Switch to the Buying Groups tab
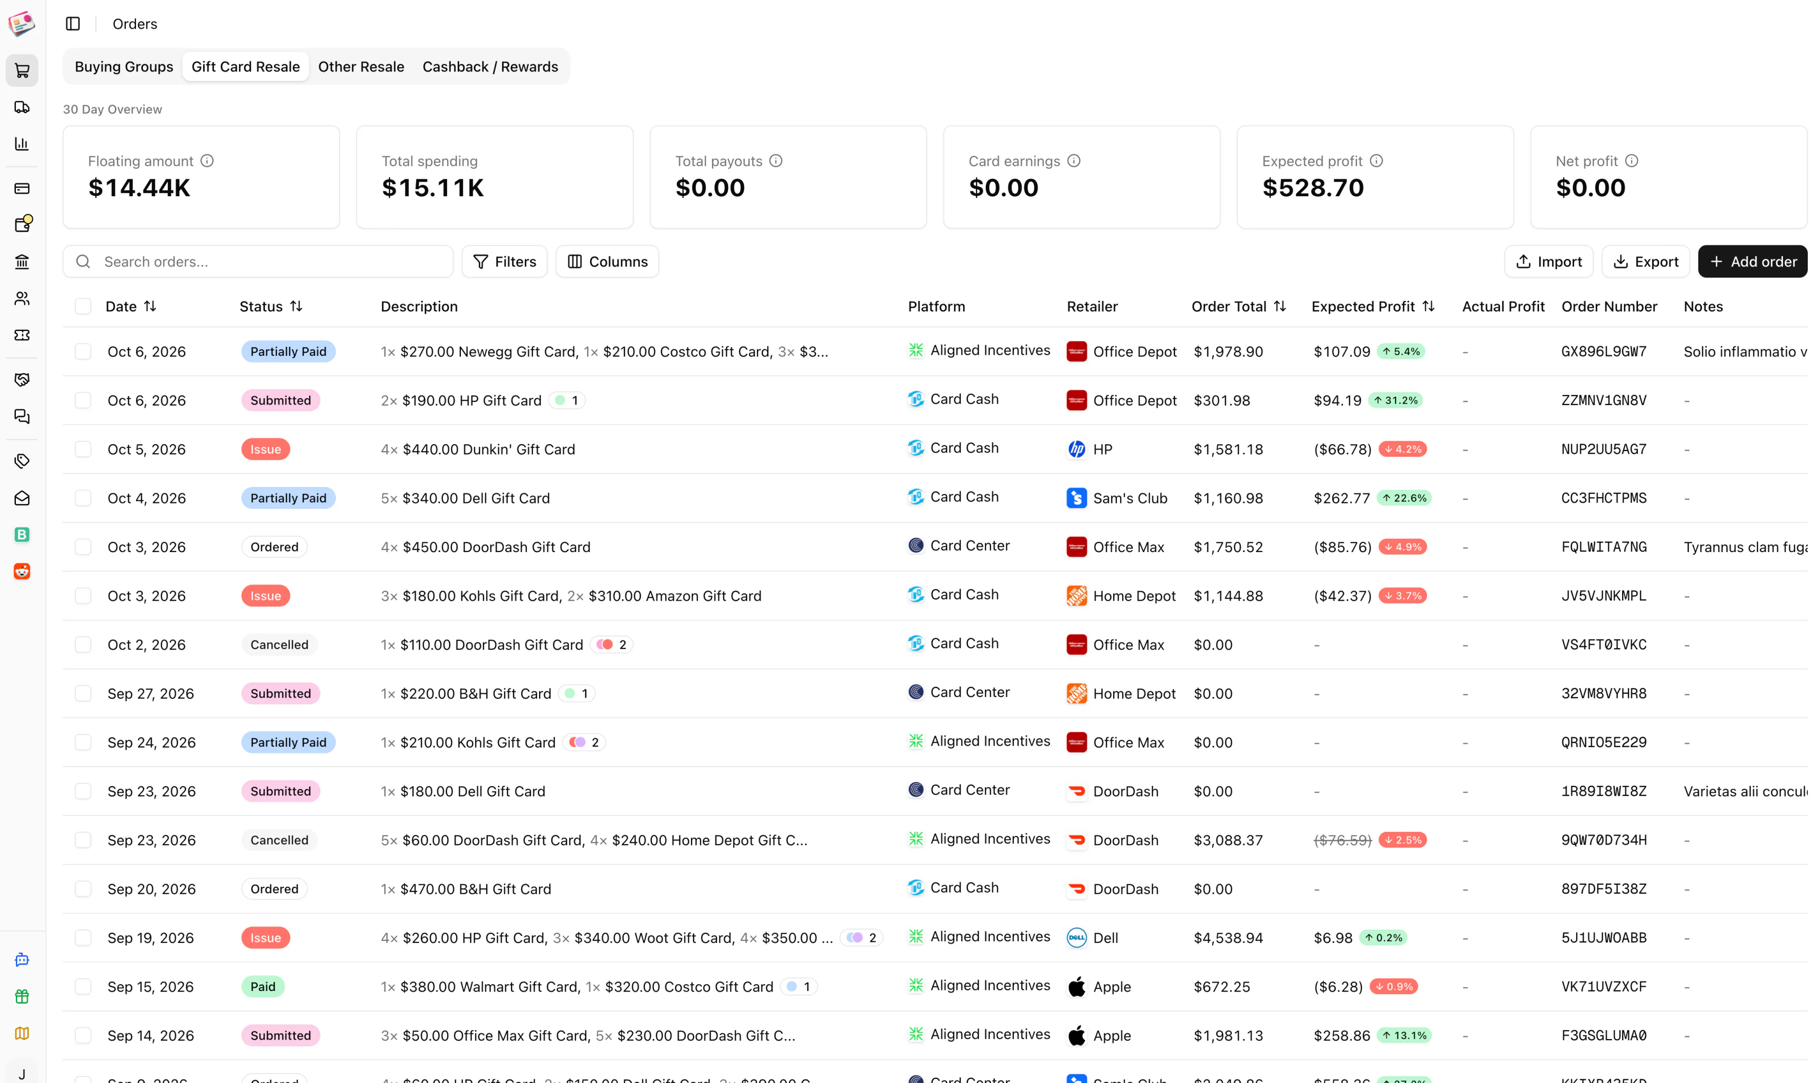The image size is (1820, 1083). pyautogui.click(x=124, y=67)
